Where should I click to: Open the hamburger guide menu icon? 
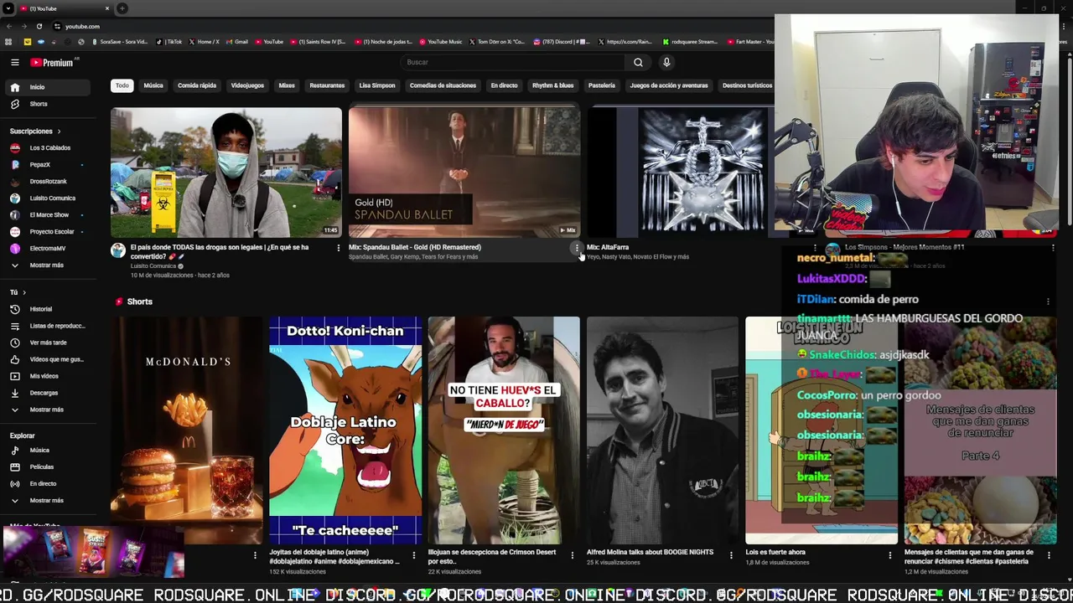(x=14, y=62)
